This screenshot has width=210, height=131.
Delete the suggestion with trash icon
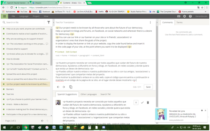click(x=148, y=102)
